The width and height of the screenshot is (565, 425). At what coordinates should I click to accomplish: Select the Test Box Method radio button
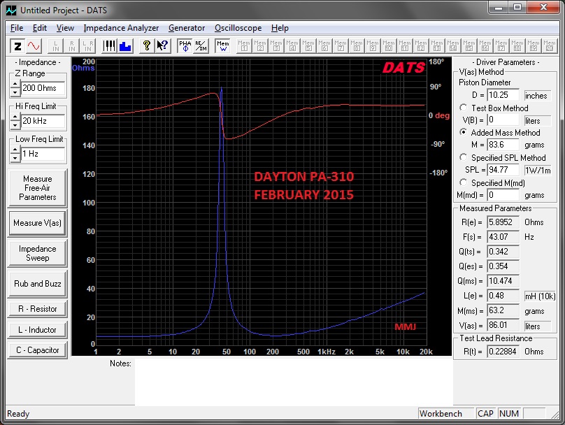pos(464,108)
